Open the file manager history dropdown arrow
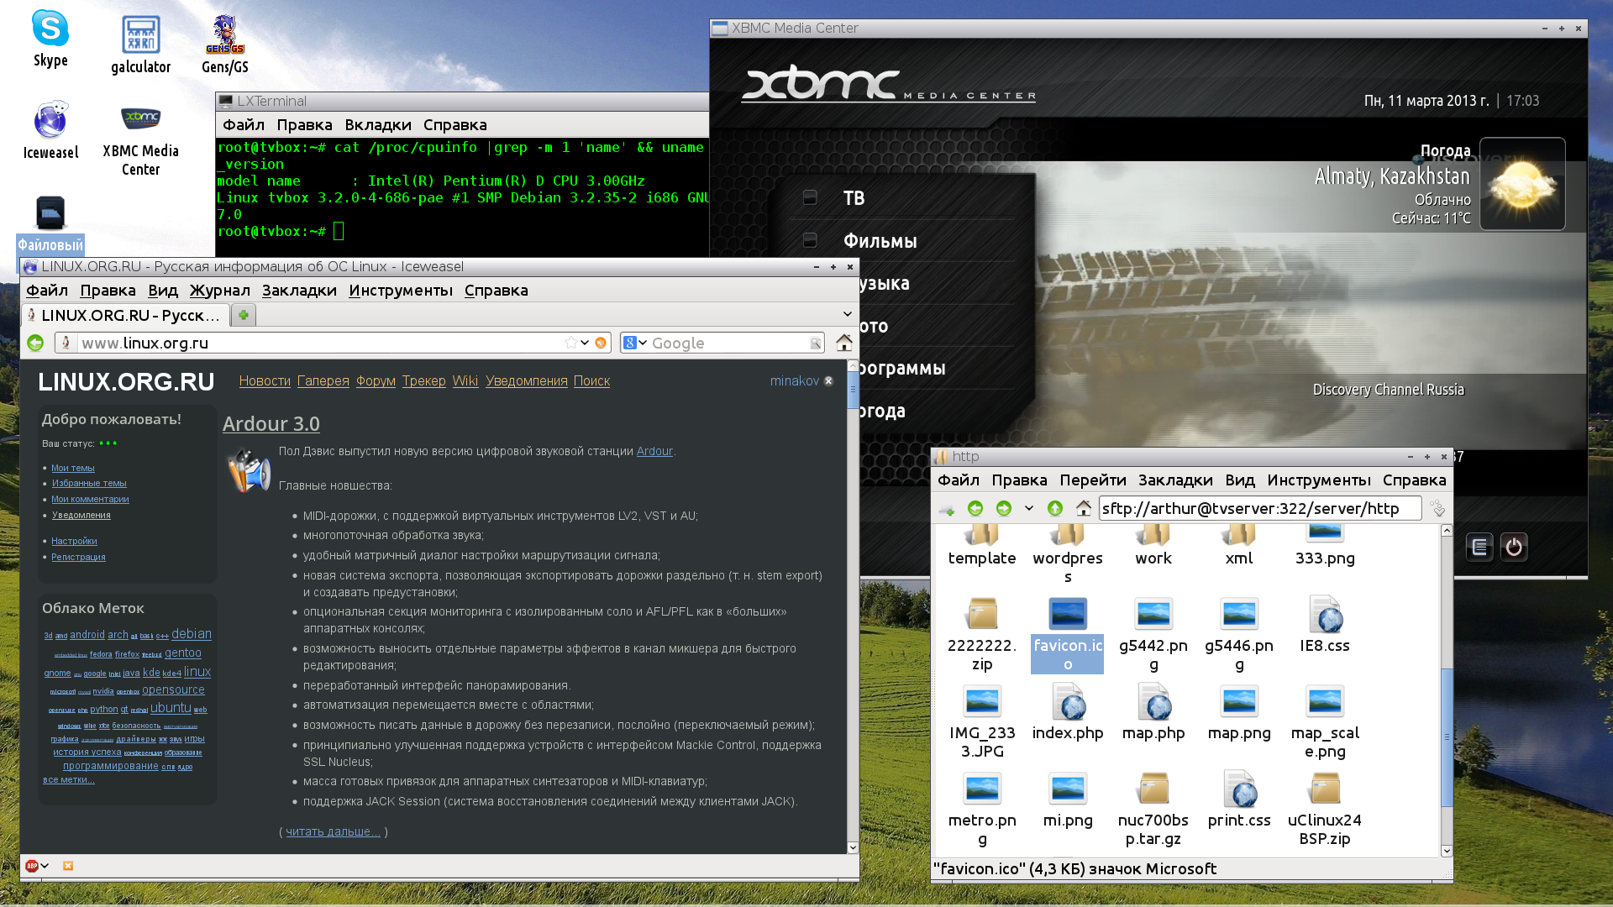This screenshot has height=907, width=1613. (1029, 508)
